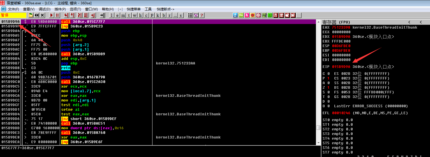Click the Step over toolbar icon
Image resolution: width=430 pixels, height=157 pixels.
coord(72,15)
